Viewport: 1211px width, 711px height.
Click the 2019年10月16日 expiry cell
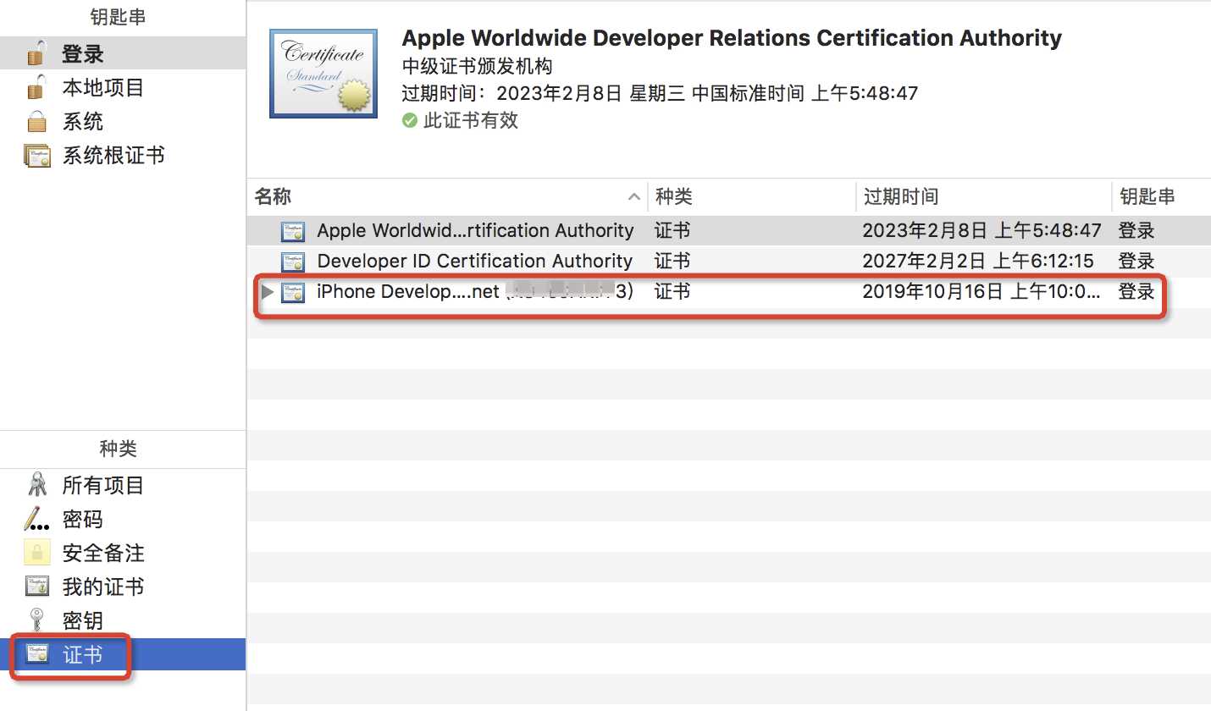click(982, 292)
